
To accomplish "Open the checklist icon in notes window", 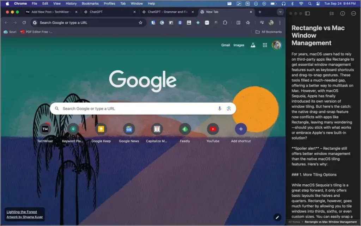I will point(331,13).
